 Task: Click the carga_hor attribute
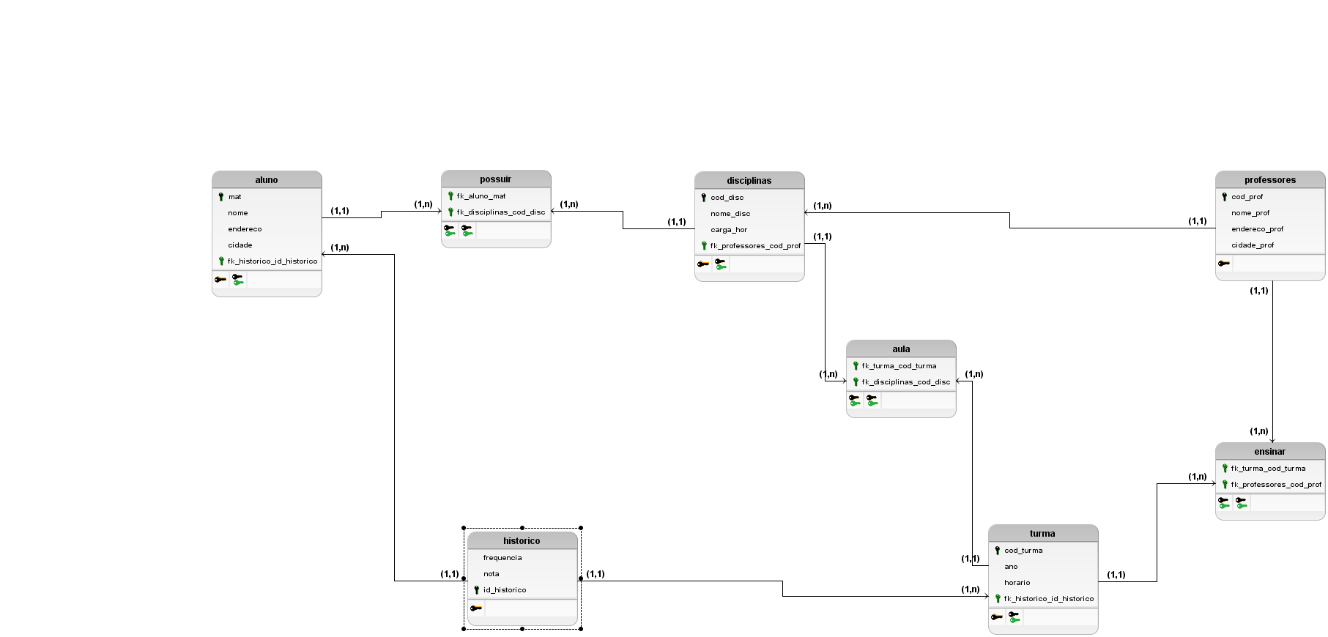729,230
